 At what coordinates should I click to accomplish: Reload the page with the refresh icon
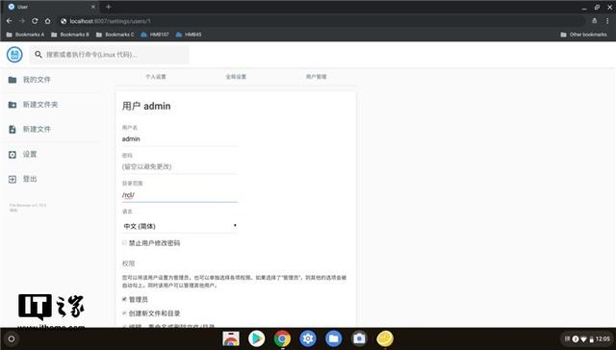[x=35, y=21]
